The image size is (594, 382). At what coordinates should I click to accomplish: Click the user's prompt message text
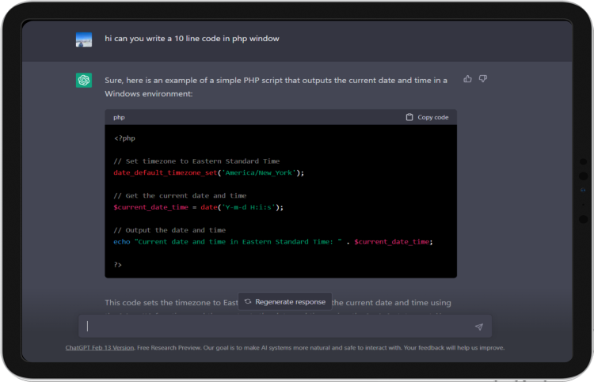click(x=192, y=38)
